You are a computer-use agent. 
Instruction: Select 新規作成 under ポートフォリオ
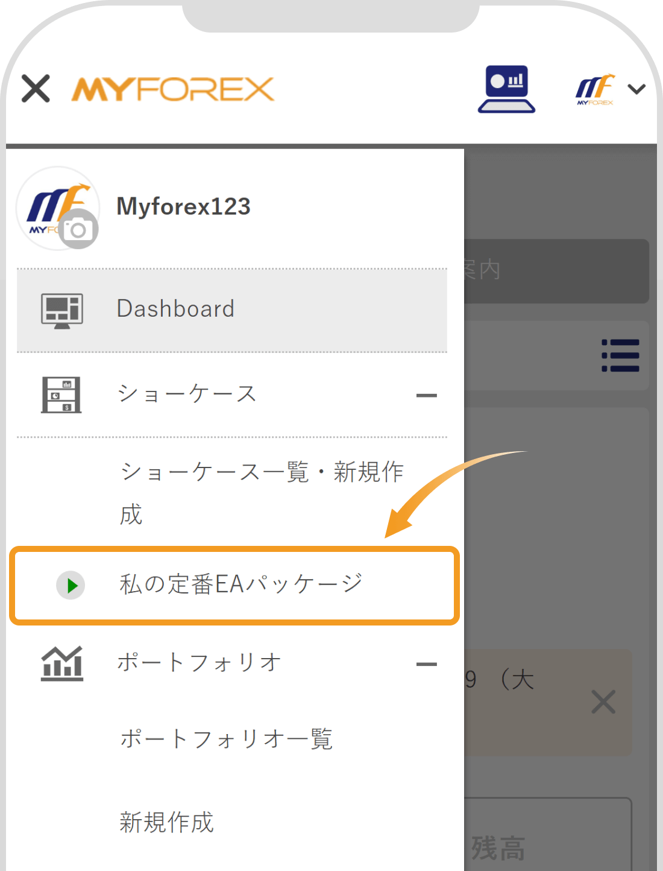point(167,822)
